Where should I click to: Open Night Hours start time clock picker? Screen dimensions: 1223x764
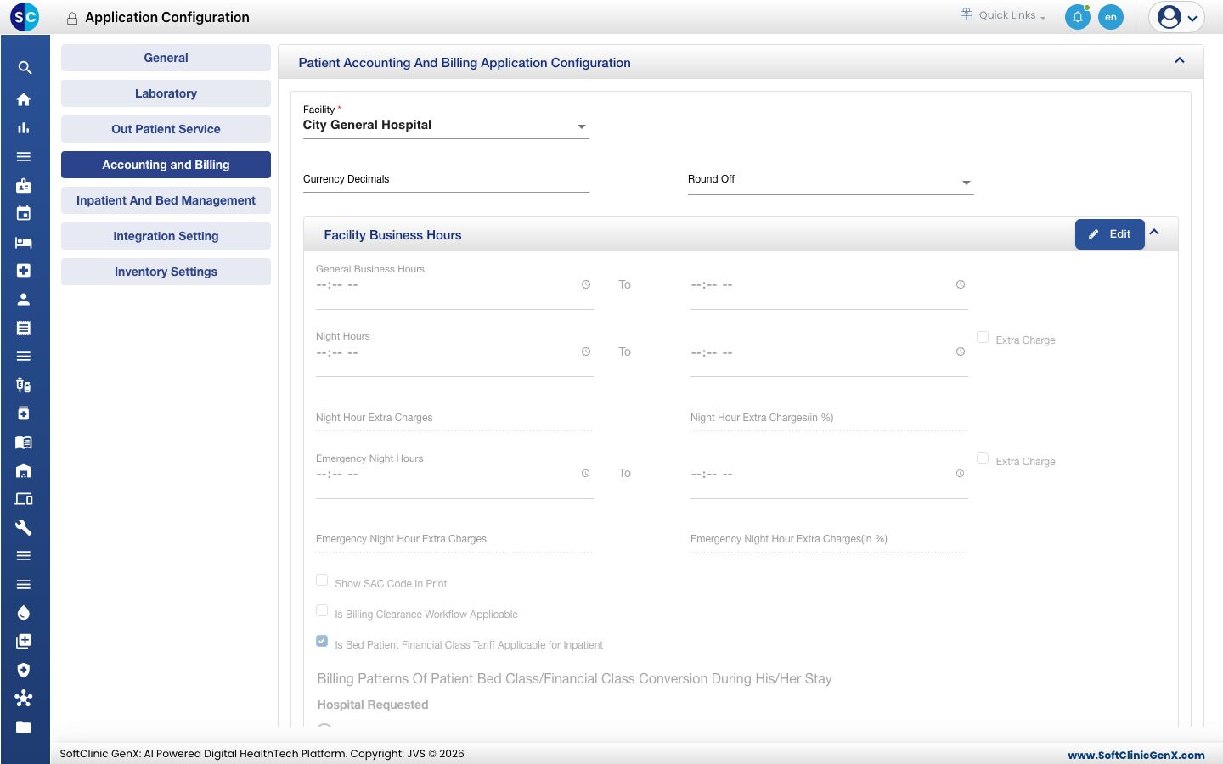586,351
